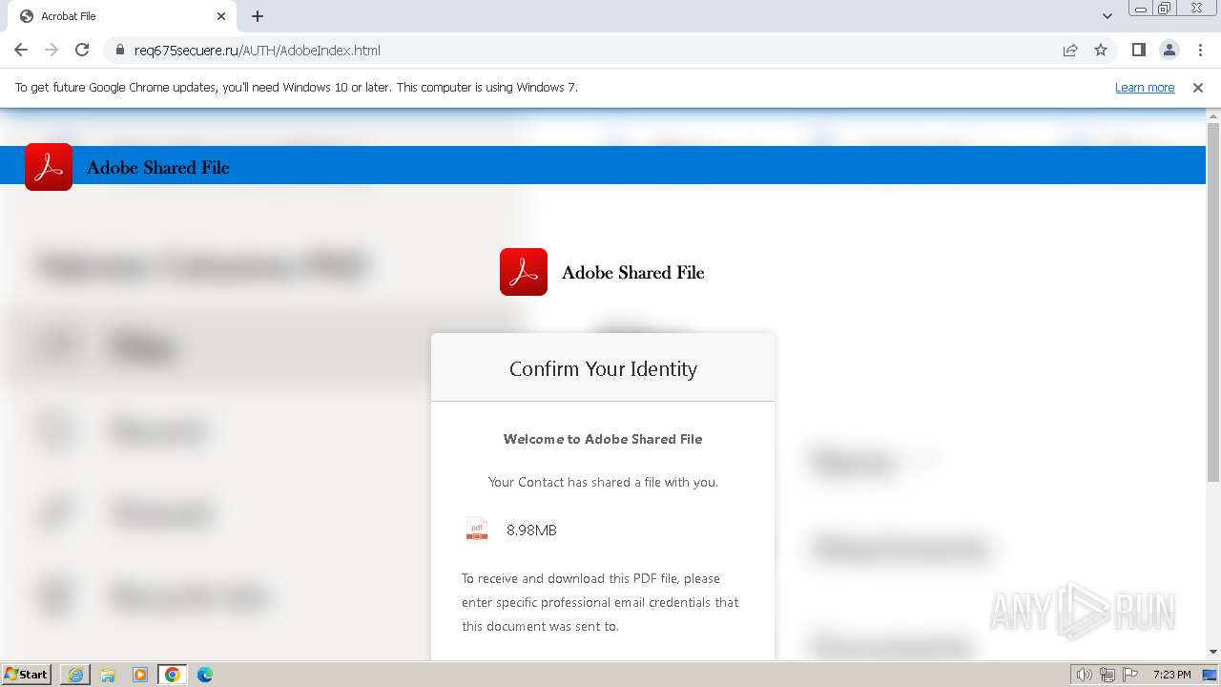The height and width of the screenshot is (687, 1221).
Task: Click the Learn more link
Action: (1145, 87)
